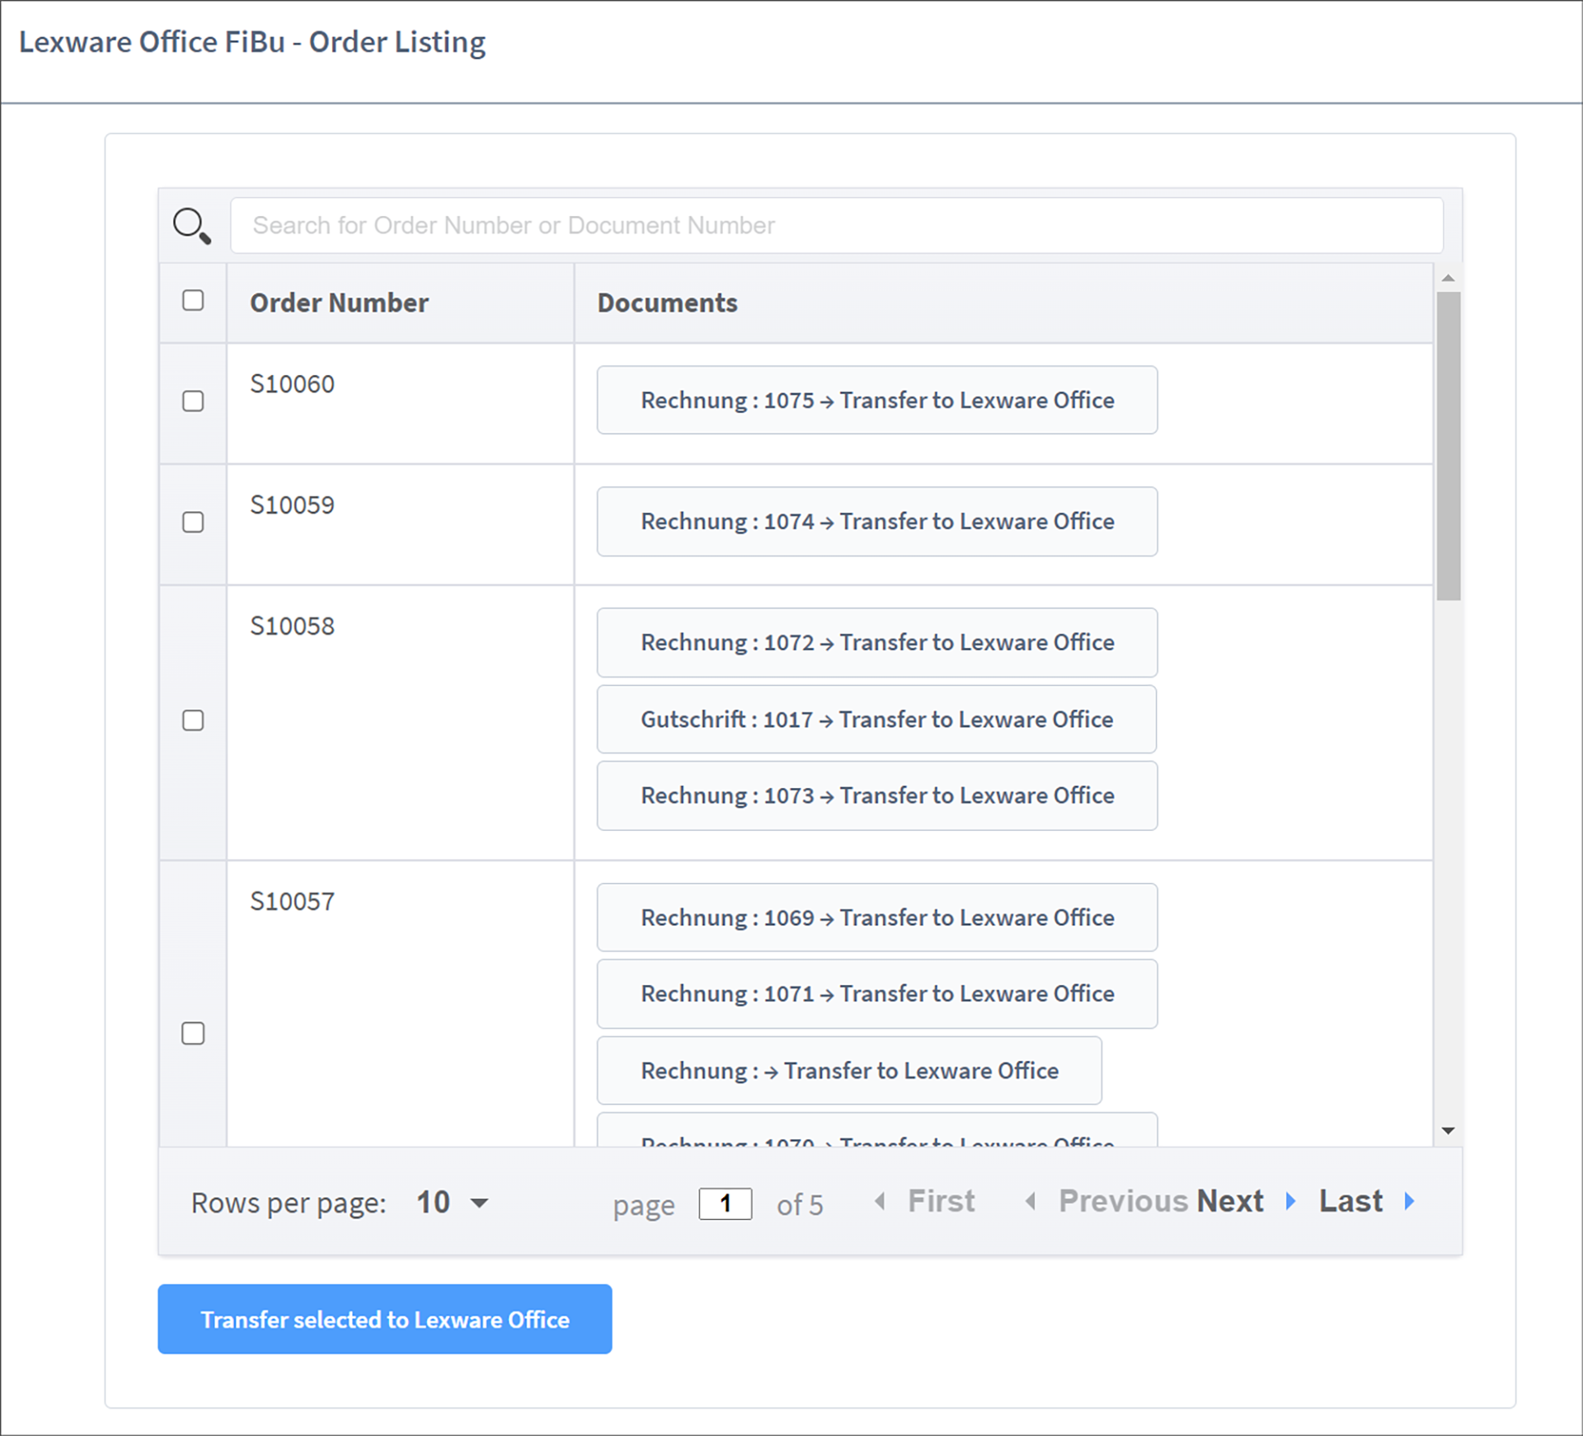Tick the select-all checkbox in header

pos(193,300)
